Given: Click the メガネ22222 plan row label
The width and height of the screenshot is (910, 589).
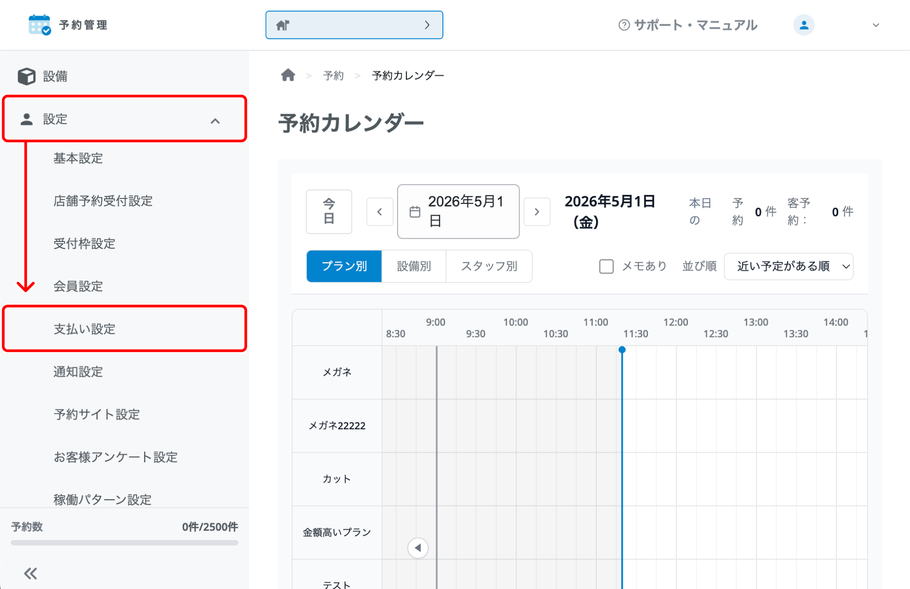Looking at the screenshot, I should pyautogui.click(x=337, y=425).
